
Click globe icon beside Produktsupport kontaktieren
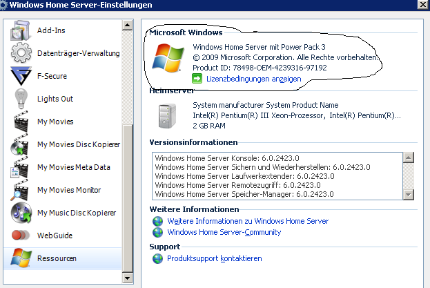(x=157, y=258)
